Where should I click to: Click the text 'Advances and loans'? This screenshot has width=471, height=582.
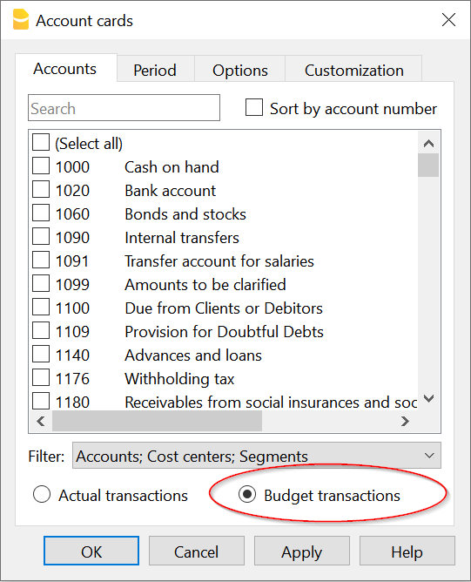tap(193, 355)
